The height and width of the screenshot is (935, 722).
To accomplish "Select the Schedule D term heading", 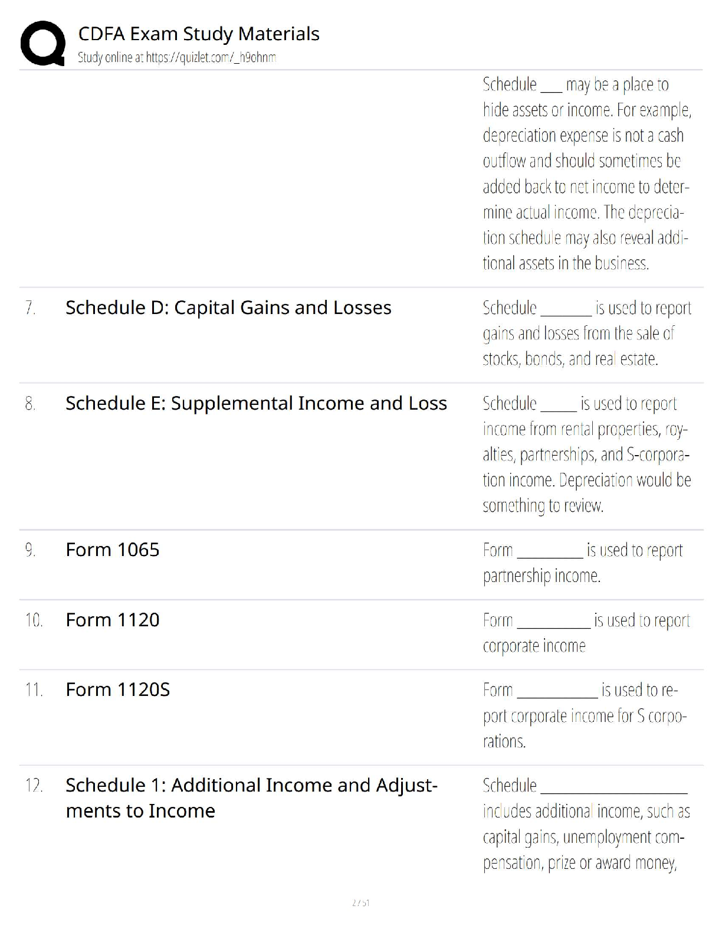I will (x=228, y=308).
